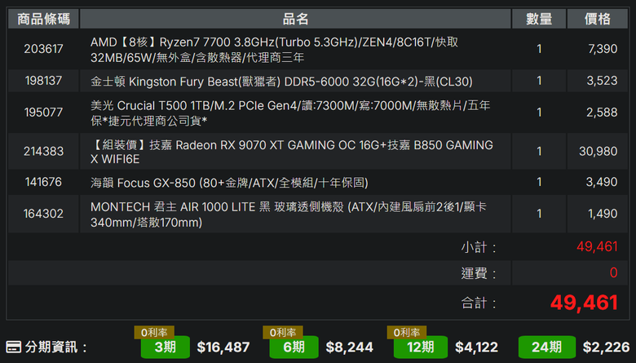Click the subtotal amount in the 小計 row
This screenshot has height=363, width=636.
pyautogui.click(x=597, y=246)
